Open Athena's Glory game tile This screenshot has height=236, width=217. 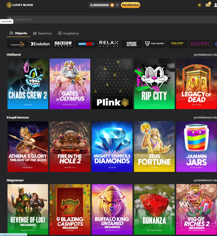click(x=28, y=147)
